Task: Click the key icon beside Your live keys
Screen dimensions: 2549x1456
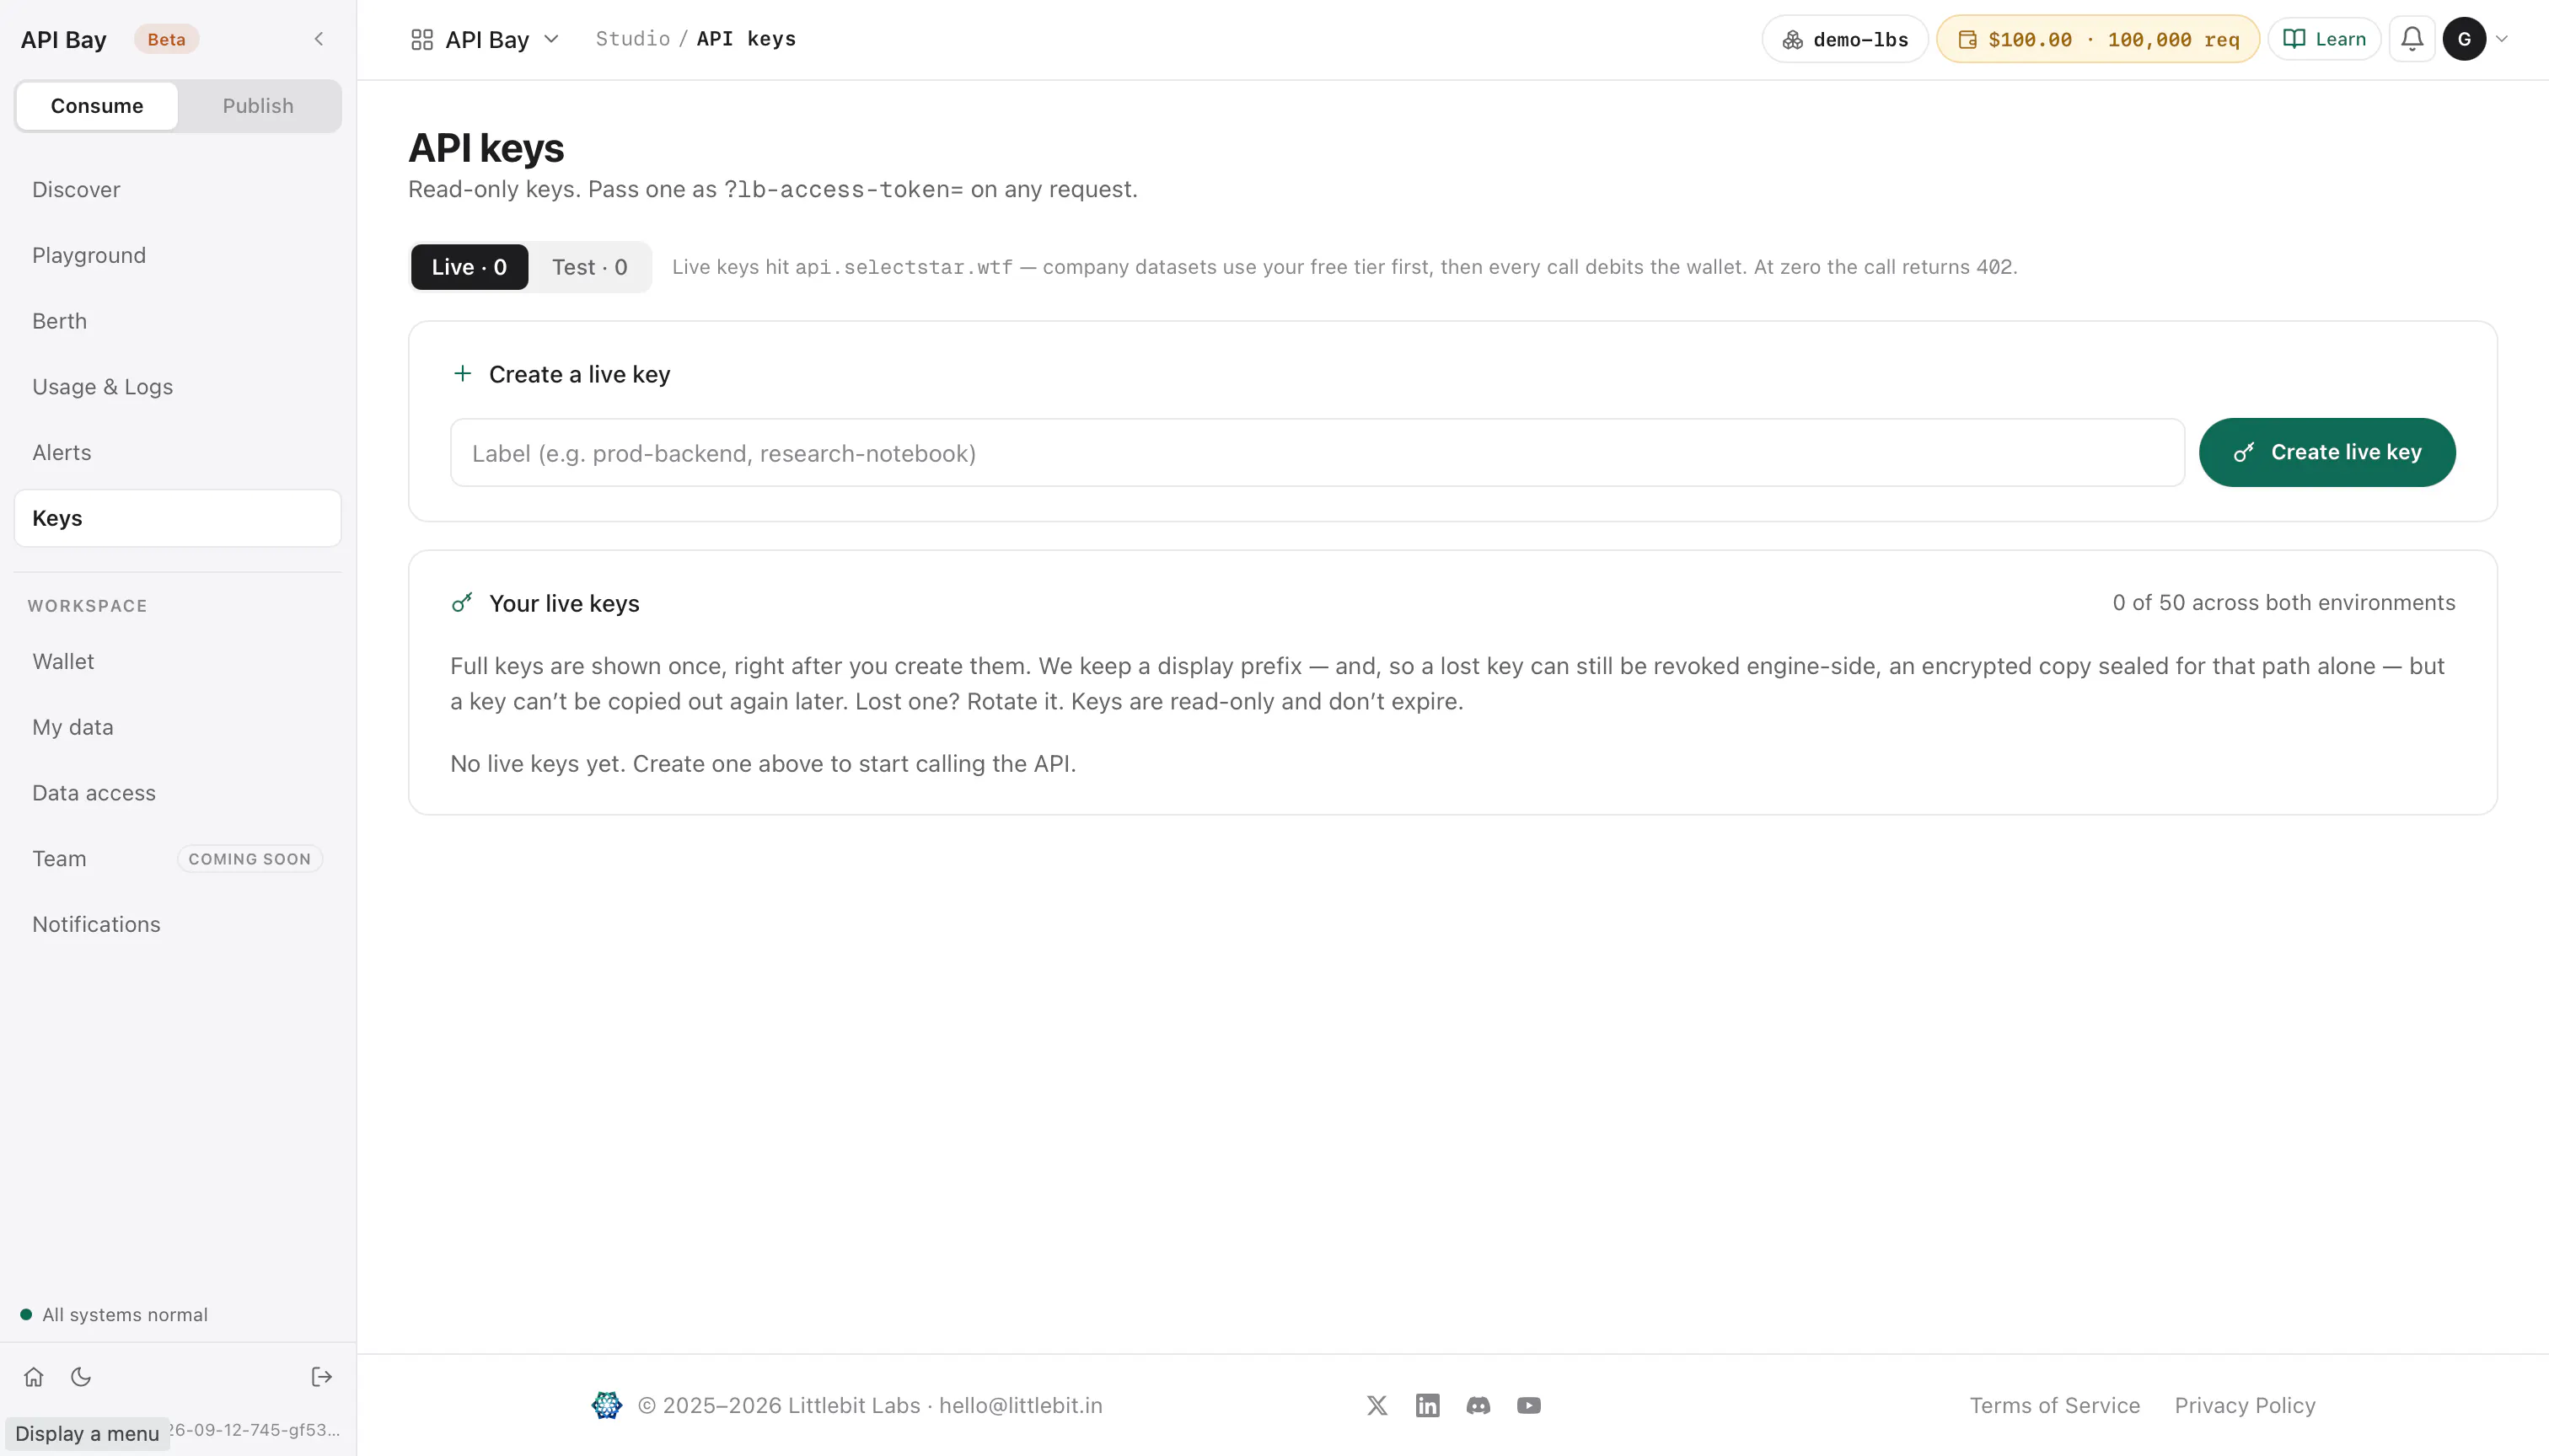Action: pos(462,602)
